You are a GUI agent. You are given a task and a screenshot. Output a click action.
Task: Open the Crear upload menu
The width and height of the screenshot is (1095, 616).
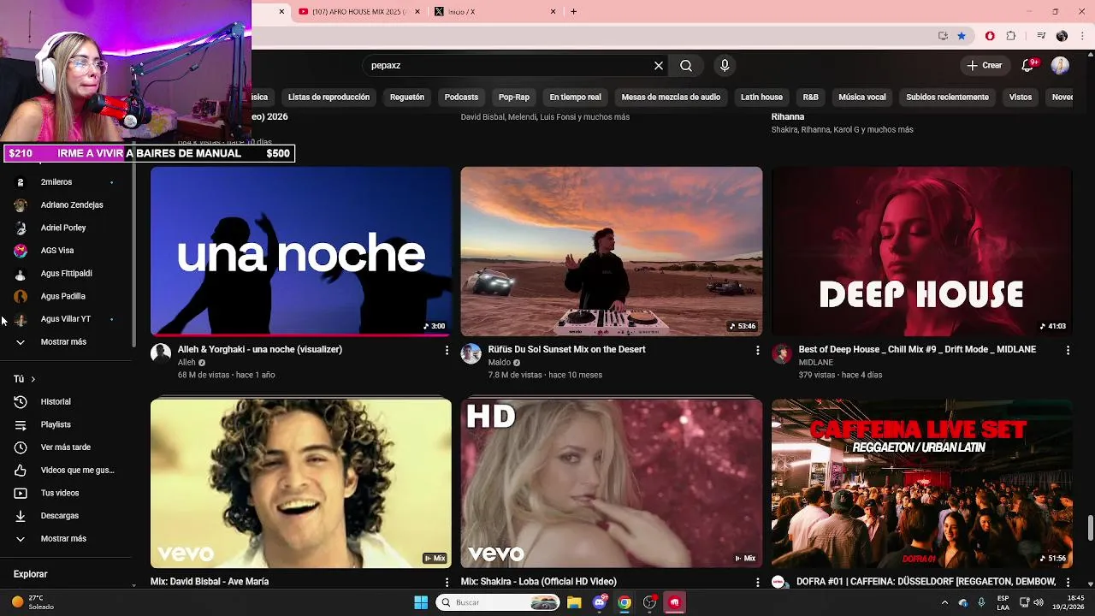[x=984, y=65]
